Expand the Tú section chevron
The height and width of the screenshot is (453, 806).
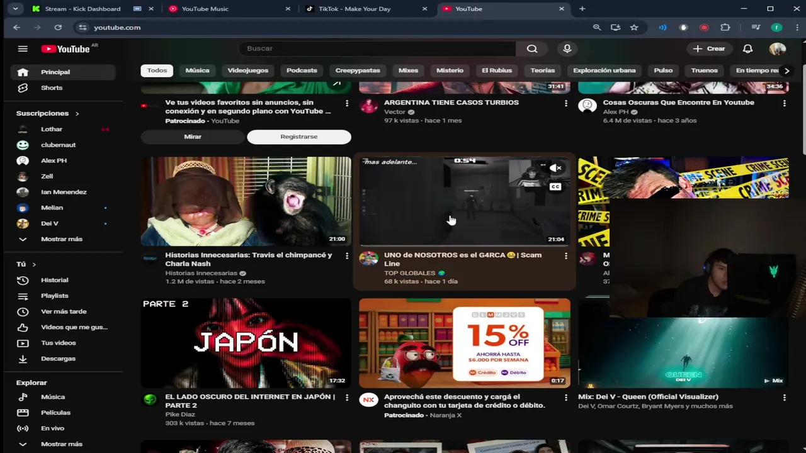pos(34,264)
